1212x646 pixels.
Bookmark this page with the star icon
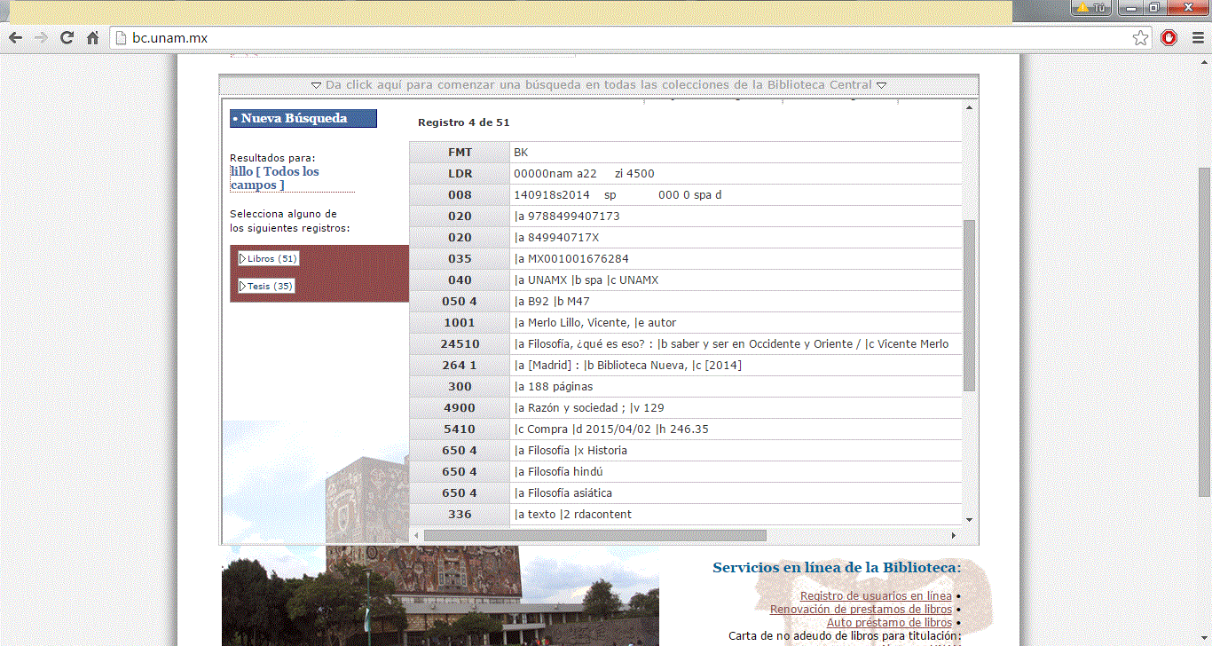tap(1140, 38)
